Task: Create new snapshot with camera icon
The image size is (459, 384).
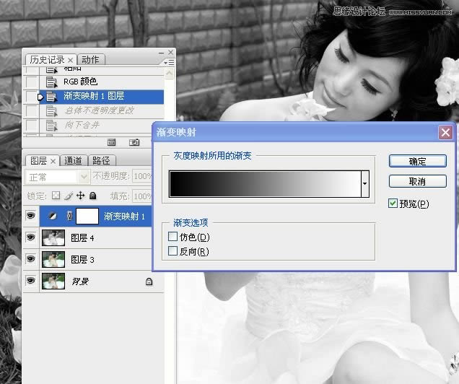Action: [134, 143]
